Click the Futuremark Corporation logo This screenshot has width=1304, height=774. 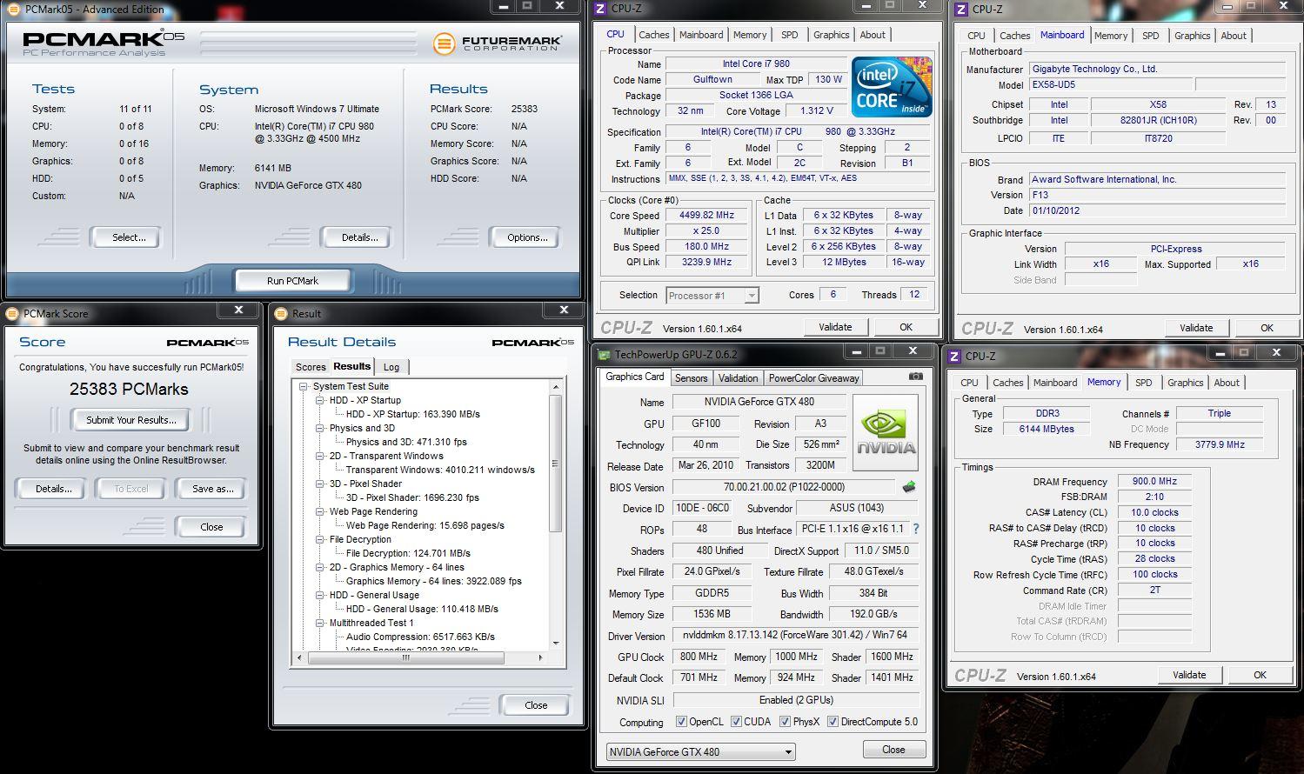click(x=498, y=43)
